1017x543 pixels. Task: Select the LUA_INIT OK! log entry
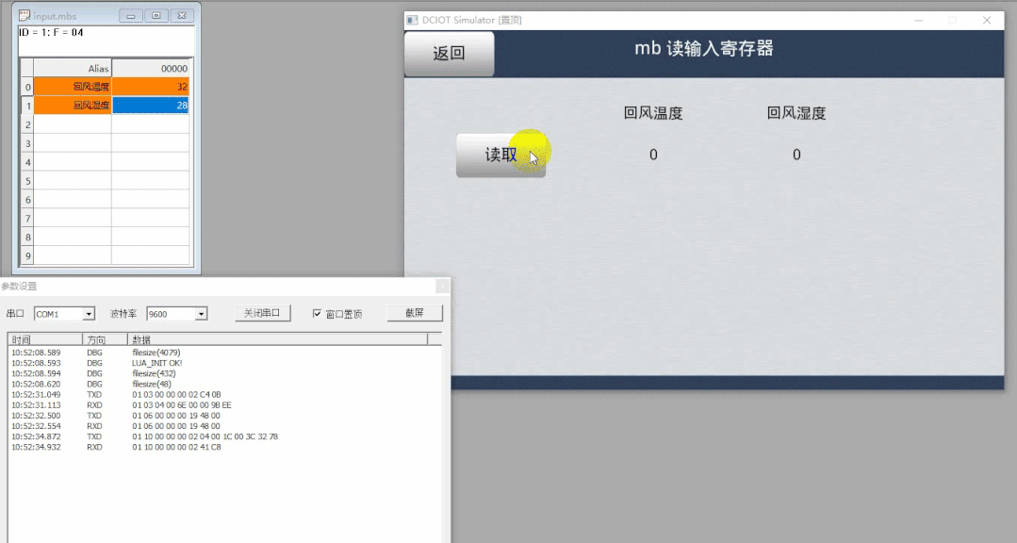[x=224, y=363]
